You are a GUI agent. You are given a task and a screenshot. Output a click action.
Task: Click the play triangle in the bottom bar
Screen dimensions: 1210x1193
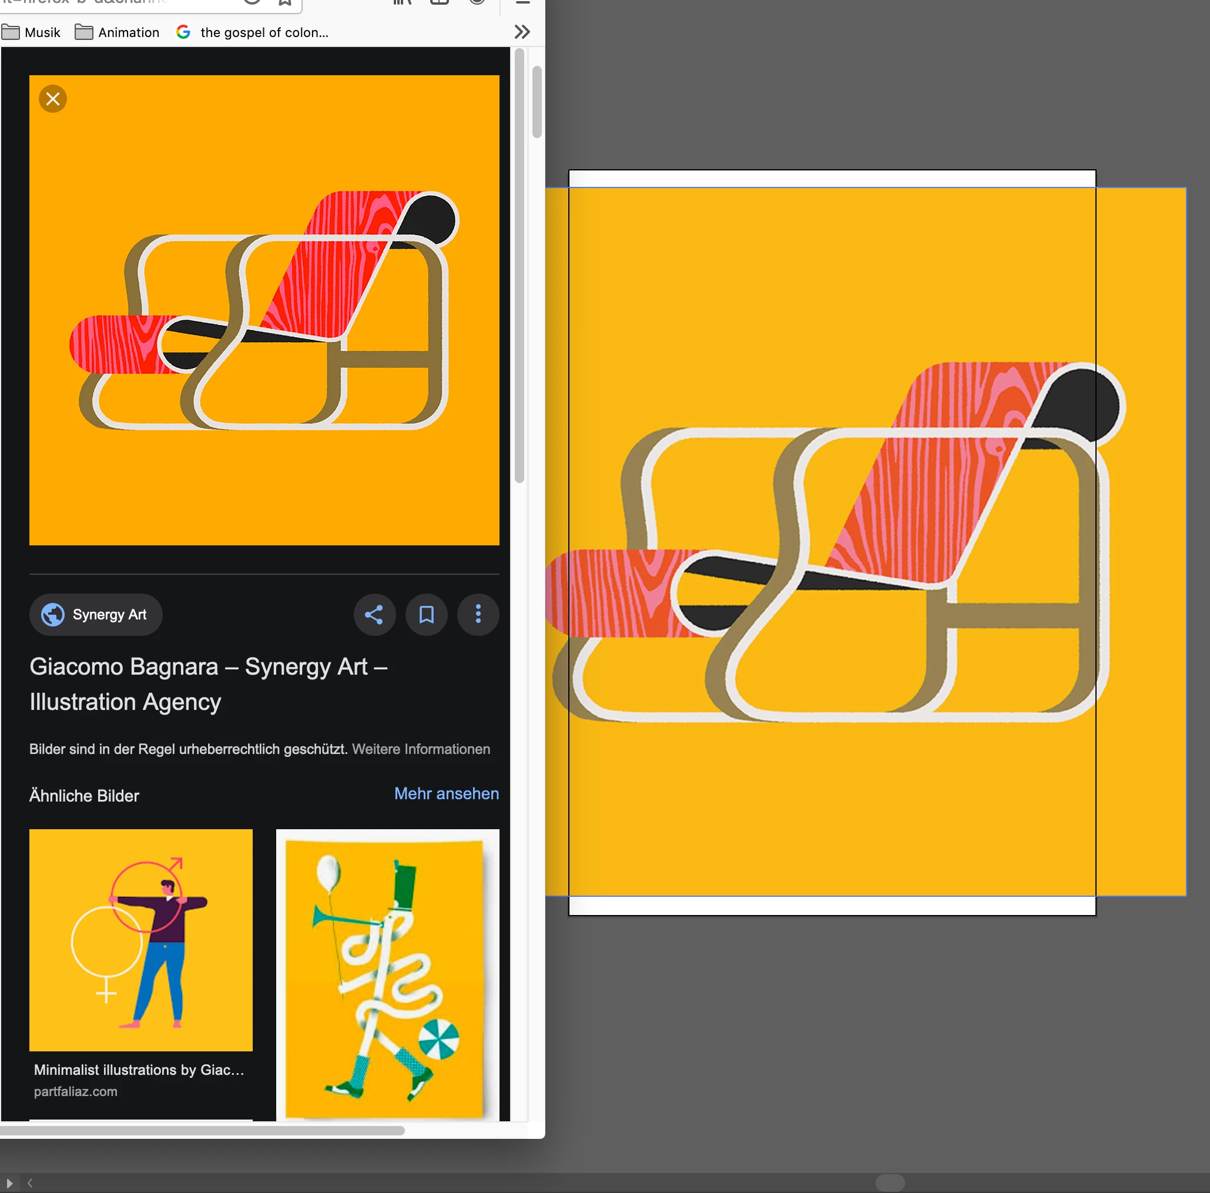9,1183
